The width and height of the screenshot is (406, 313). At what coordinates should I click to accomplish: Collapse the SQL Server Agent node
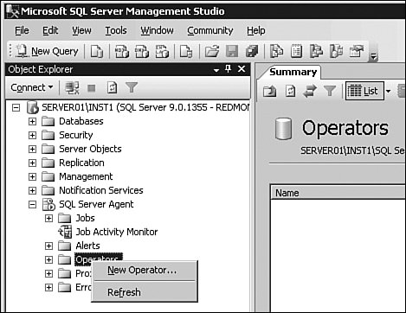point(32,204)
